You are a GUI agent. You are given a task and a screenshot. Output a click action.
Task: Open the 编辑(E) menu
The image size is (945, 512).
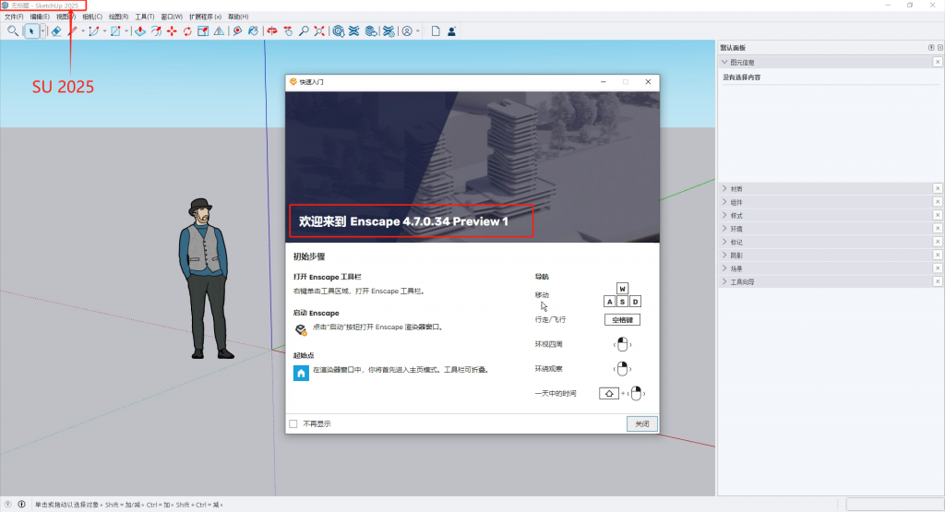pyautogui.click(x=40, y=17)
